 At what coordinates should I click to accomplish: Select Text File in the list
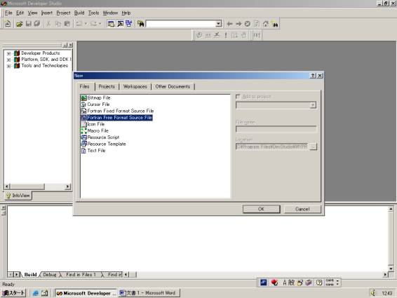coord(96,150)
